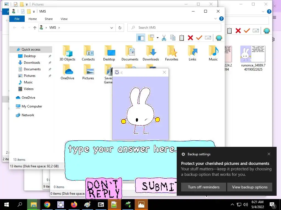Open the Documents folder in the file pane

coord(130,53)
